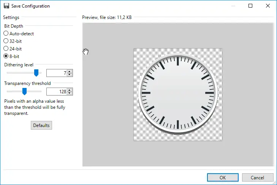Select the 8-bit radio button
This screenshot has width=277, height=185.
(6, 56)
